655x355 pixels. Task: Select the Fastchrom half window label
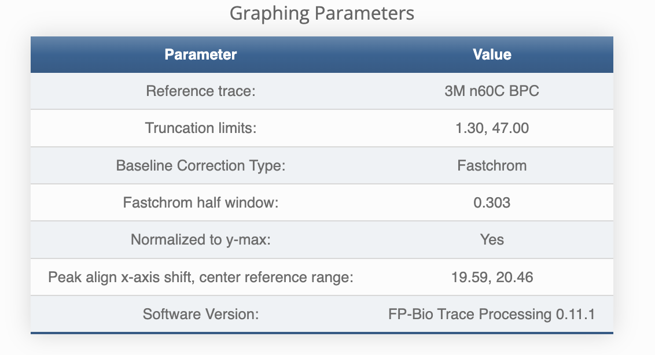click(201, 203)
